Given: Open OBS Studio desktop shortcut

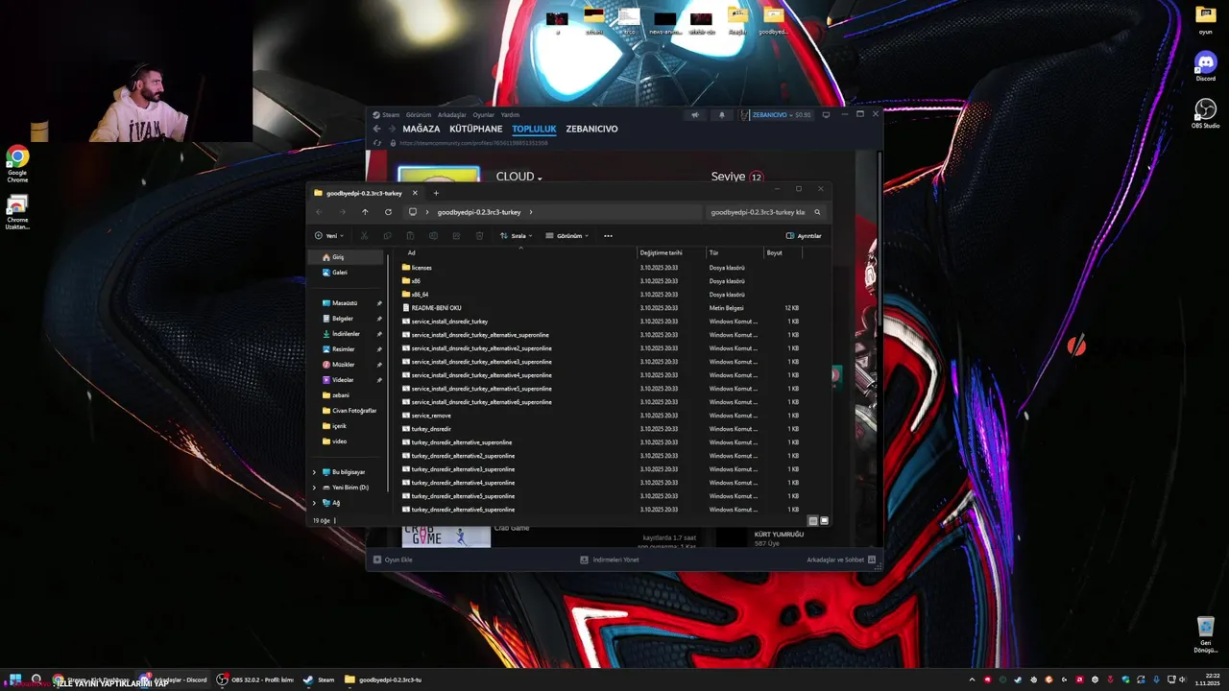Looking at the screenshot, I should [1205, 112].
